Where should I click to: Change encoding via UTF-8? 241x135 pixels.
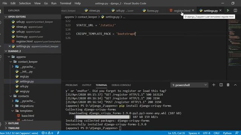[x=207, y=133]
